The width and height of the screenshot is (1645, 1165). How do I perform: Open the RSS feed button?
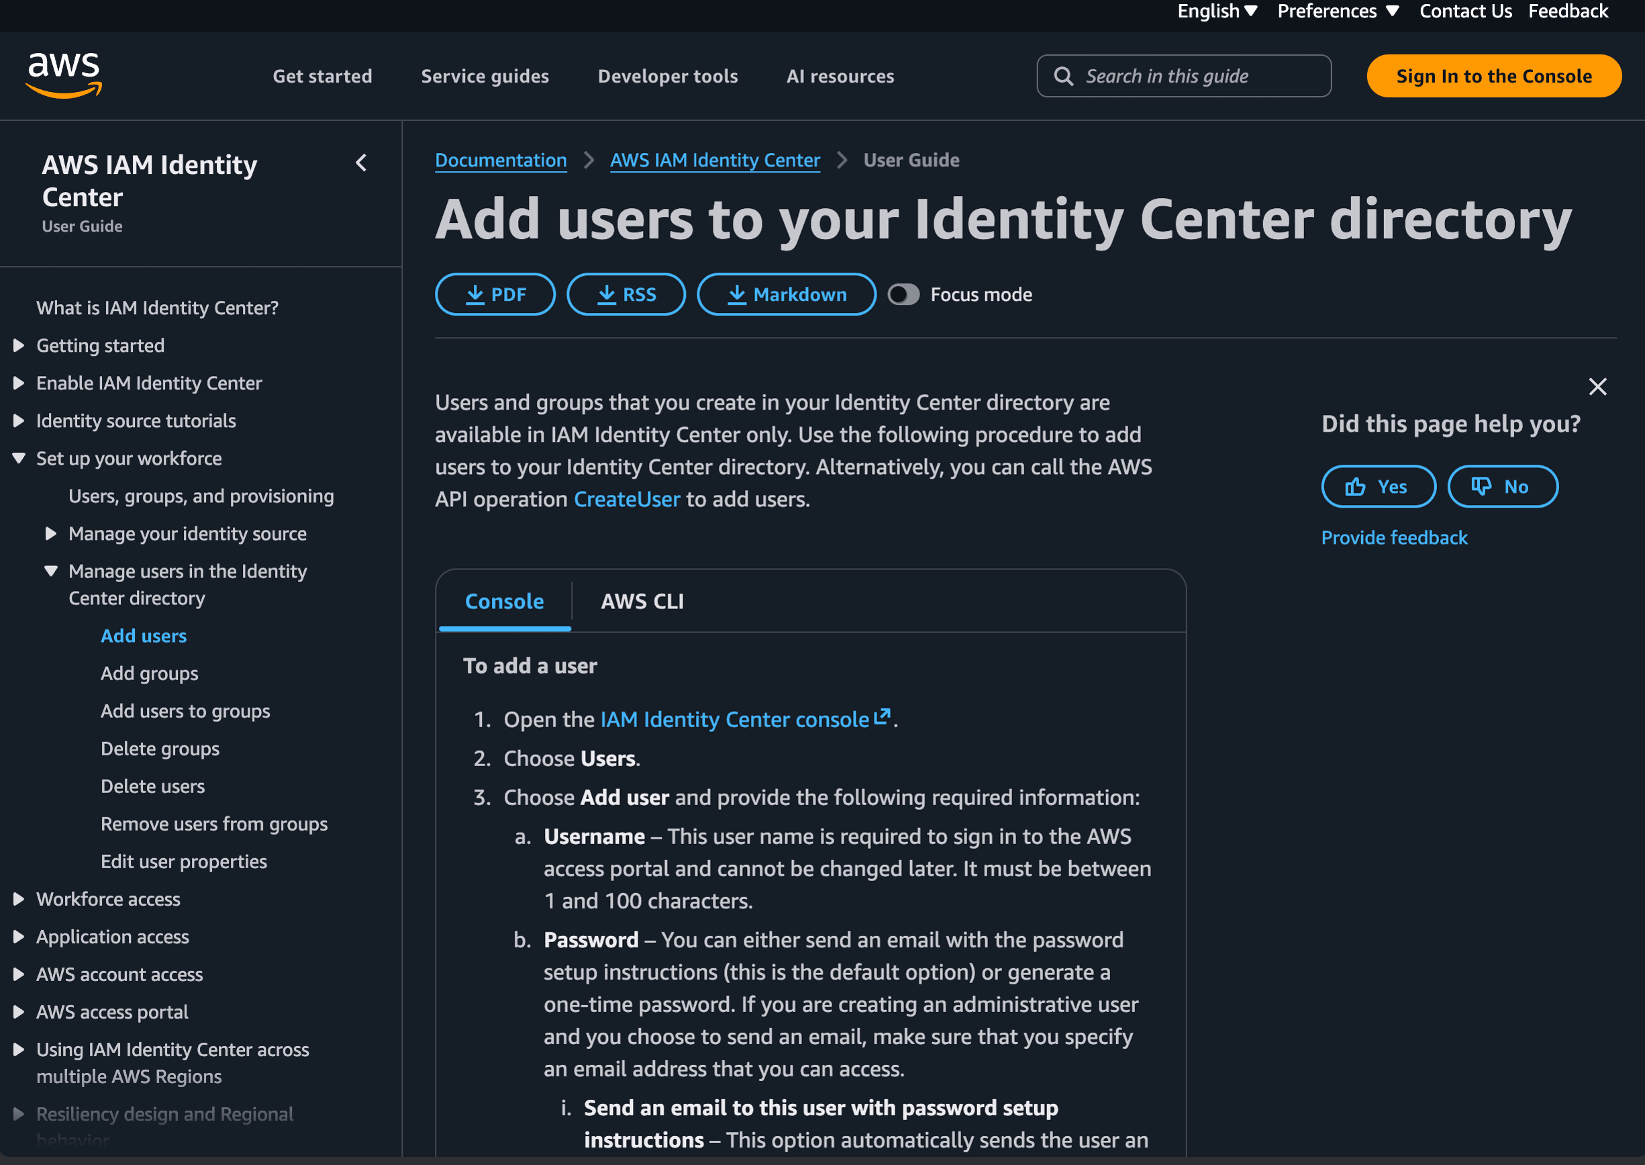[x=626, y=294]
